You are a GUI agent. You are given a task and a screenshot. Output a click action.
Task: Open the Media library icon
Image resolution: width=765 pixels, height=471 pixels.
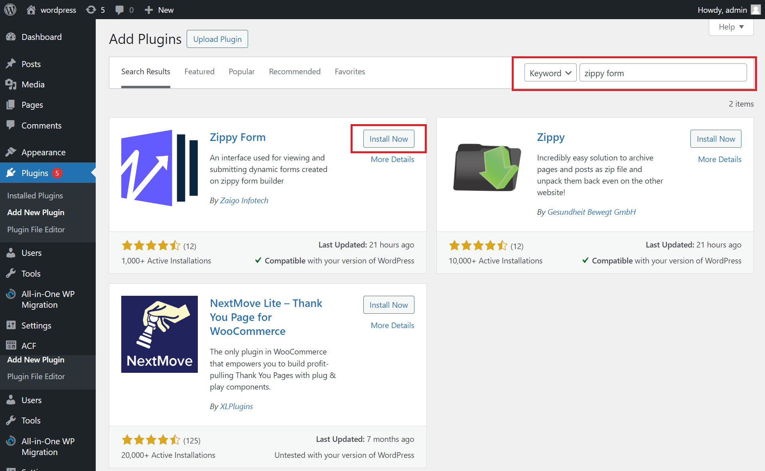click(x=11, y=84)
